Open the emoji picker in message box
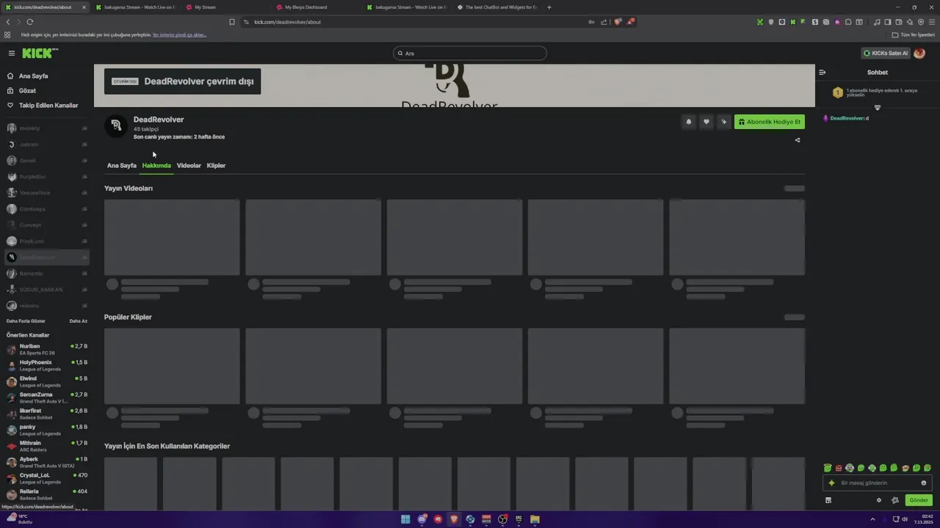940x528 pixels. pos(924,483)
